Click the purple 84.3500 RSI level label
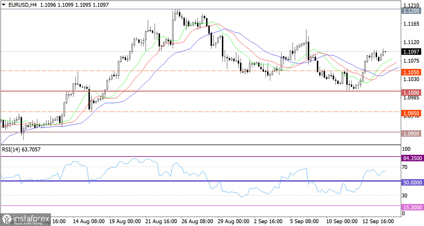424x226 pixels. tap(412, 158)
